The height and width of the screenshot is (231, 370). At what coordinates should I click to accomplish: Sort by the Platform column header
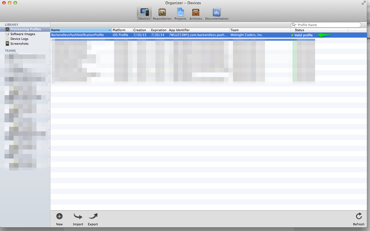(122, 30)
